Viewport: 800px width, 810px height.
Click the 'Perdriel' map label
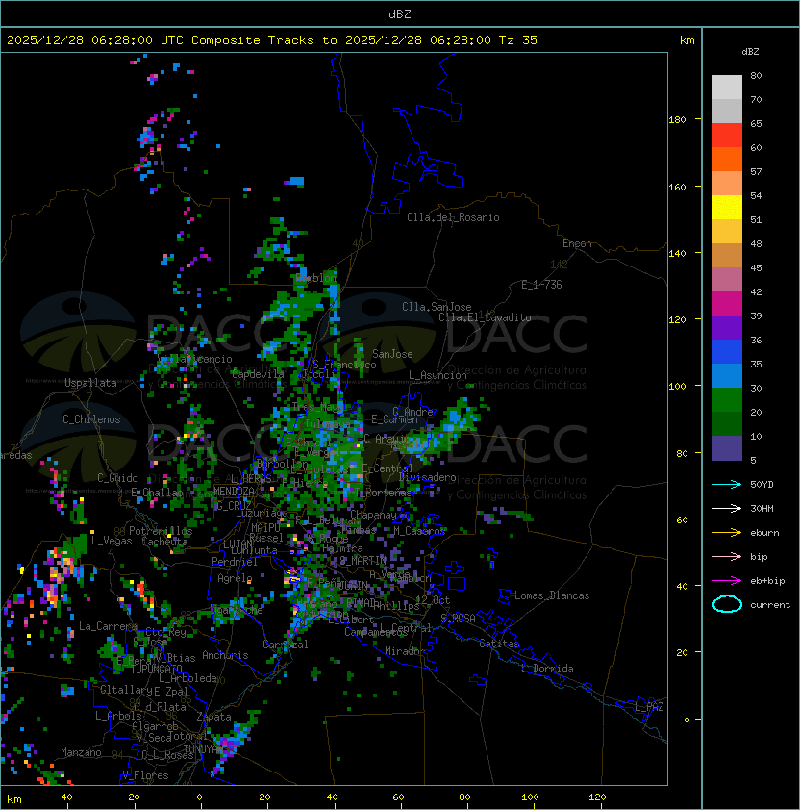pos(235,562)
